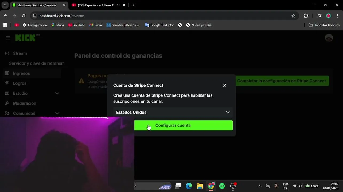Image resolution: width=343 pixels, height=192 pixels.
Task: Show hidden system tray icons
Action: (260, 186)
